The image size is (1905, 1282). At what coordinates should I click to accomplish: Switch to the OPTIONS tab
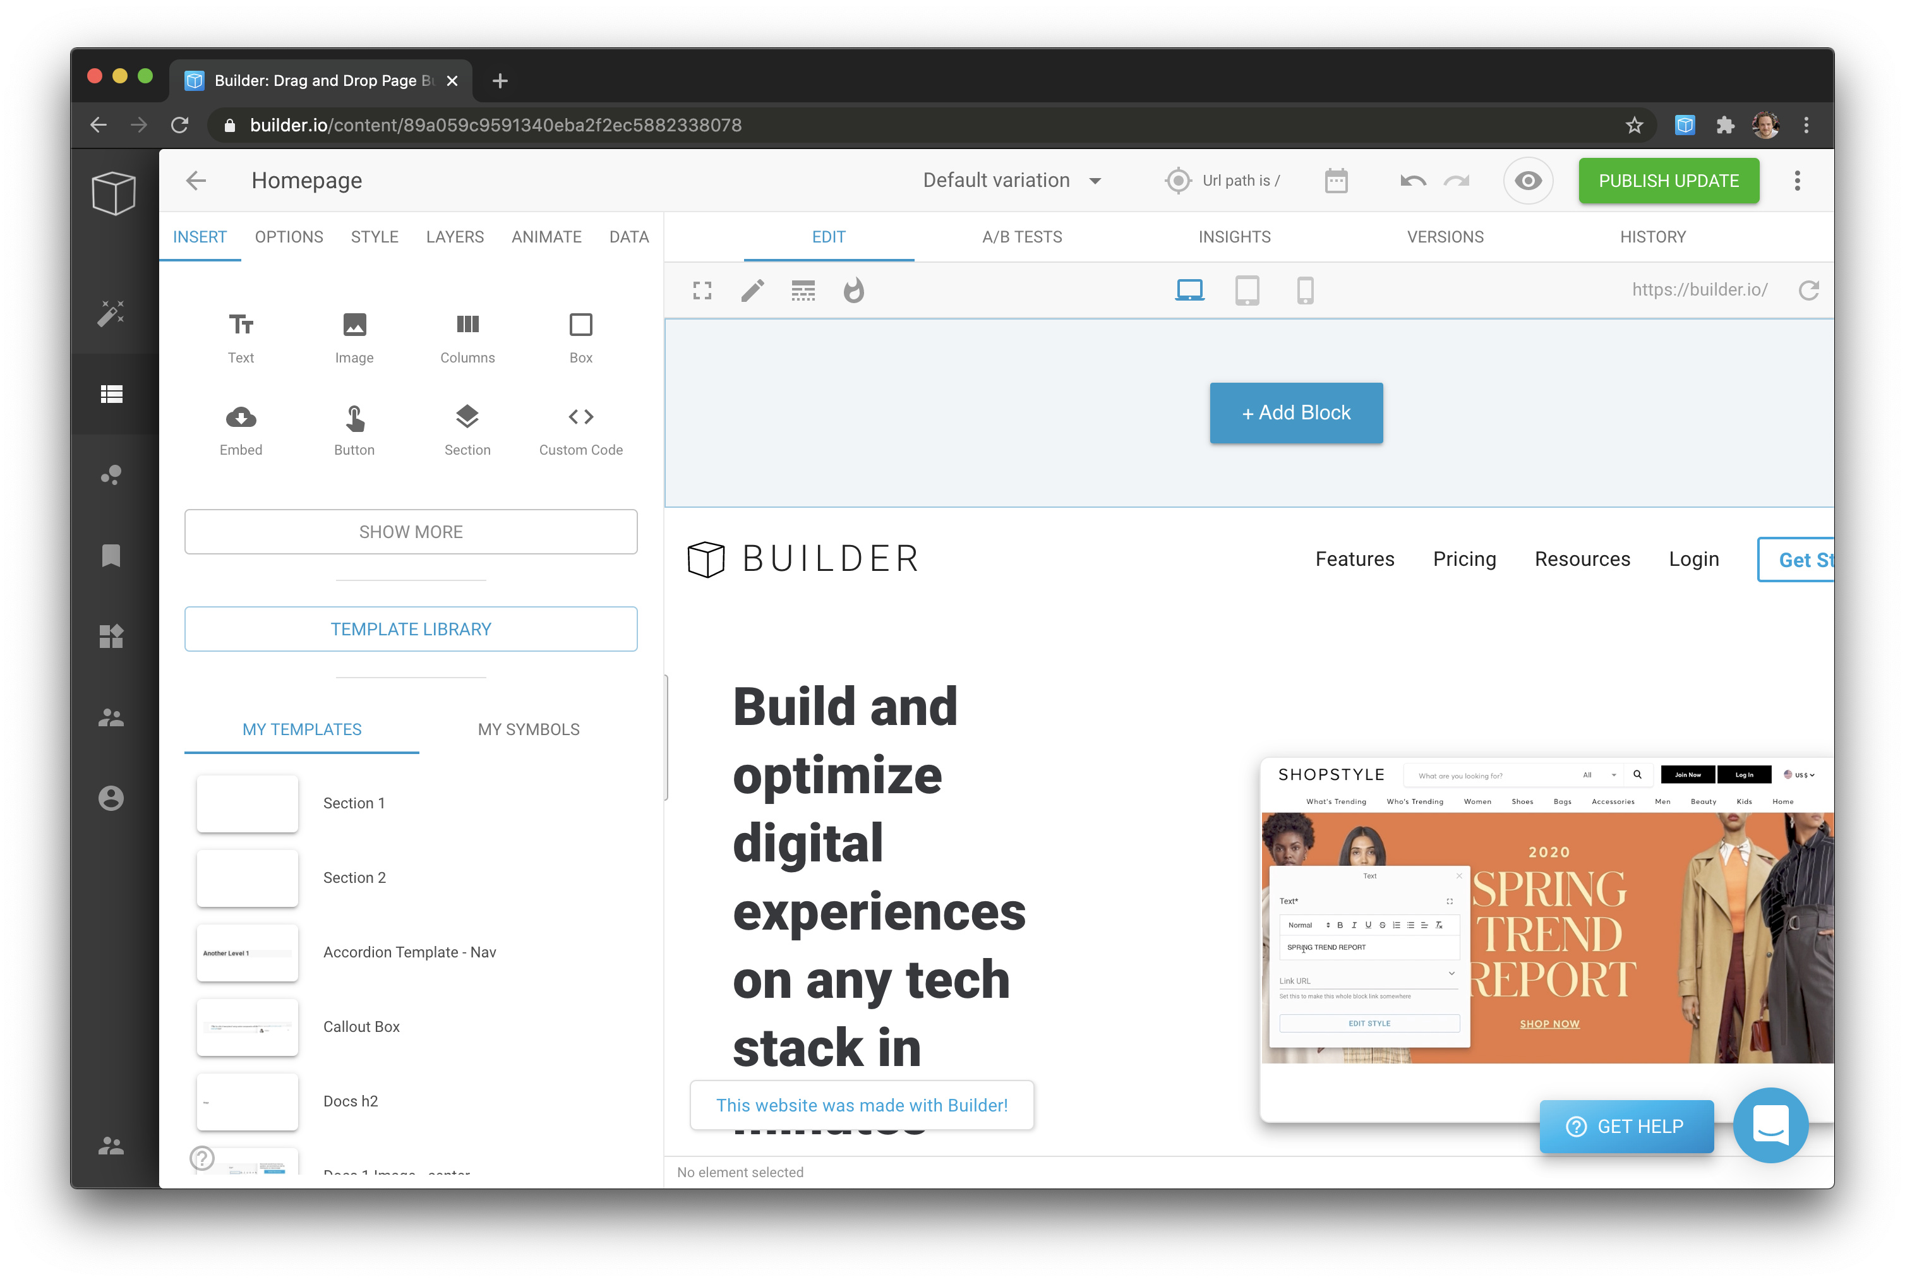289,237
